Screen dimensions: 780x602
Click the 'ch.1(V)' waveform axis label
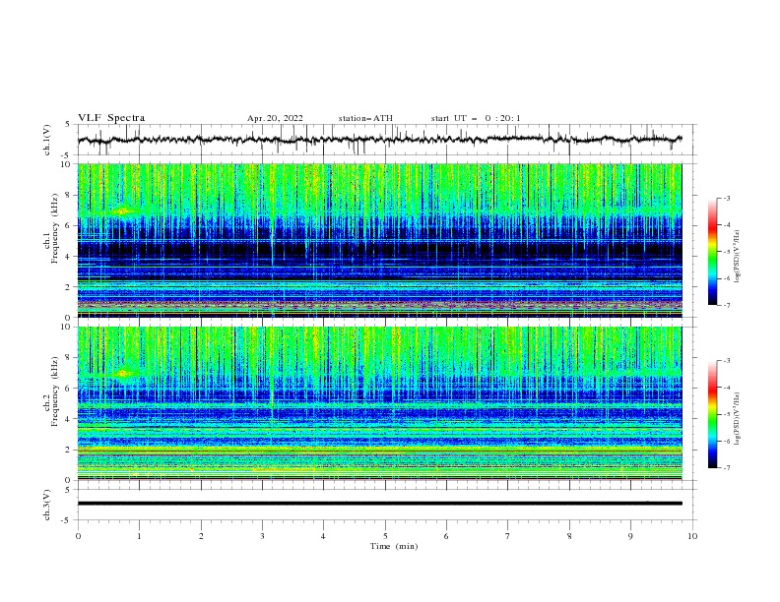pyautogui.click(x=47, y=140)
